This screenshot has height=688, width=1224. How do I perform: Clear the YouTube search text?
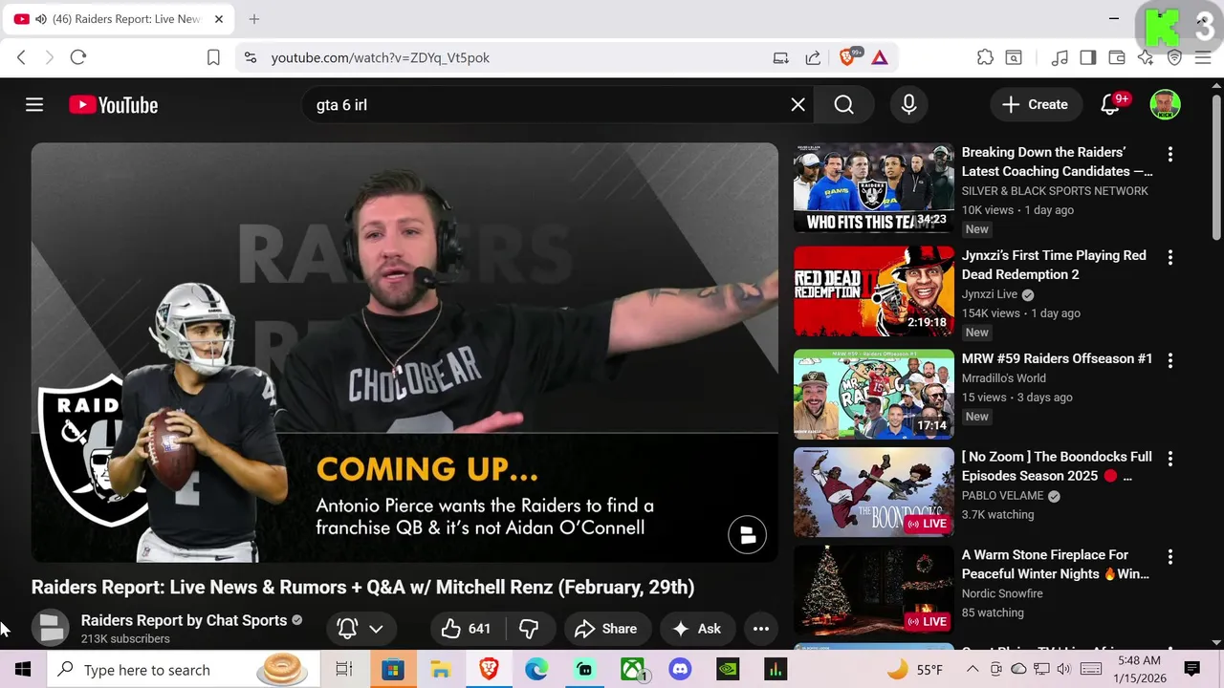[798, 105]
